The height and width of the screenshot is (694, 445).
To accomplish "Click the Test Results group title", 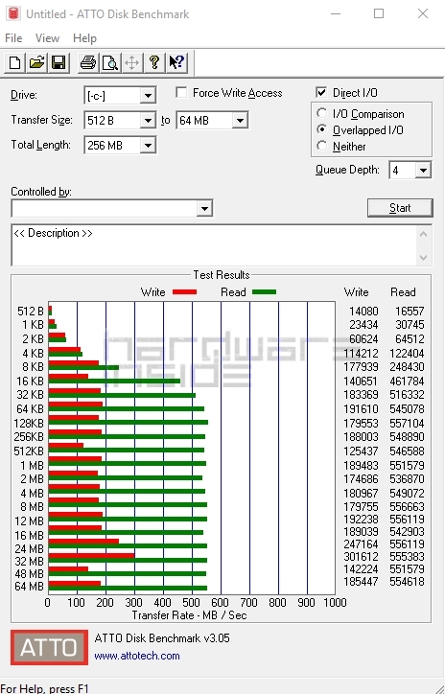I will click(x=222, y=275).
